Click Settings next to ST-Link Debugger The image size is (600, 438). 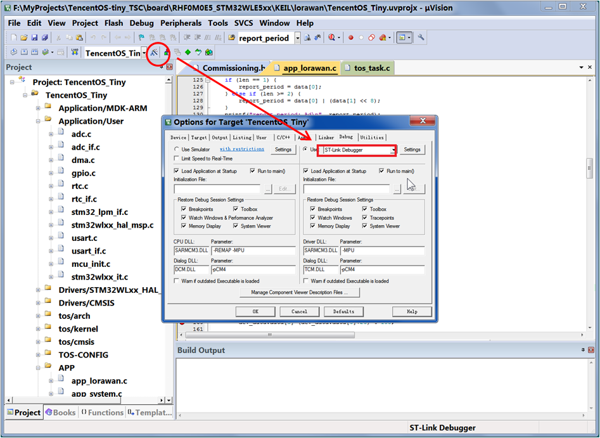[412, 150]
